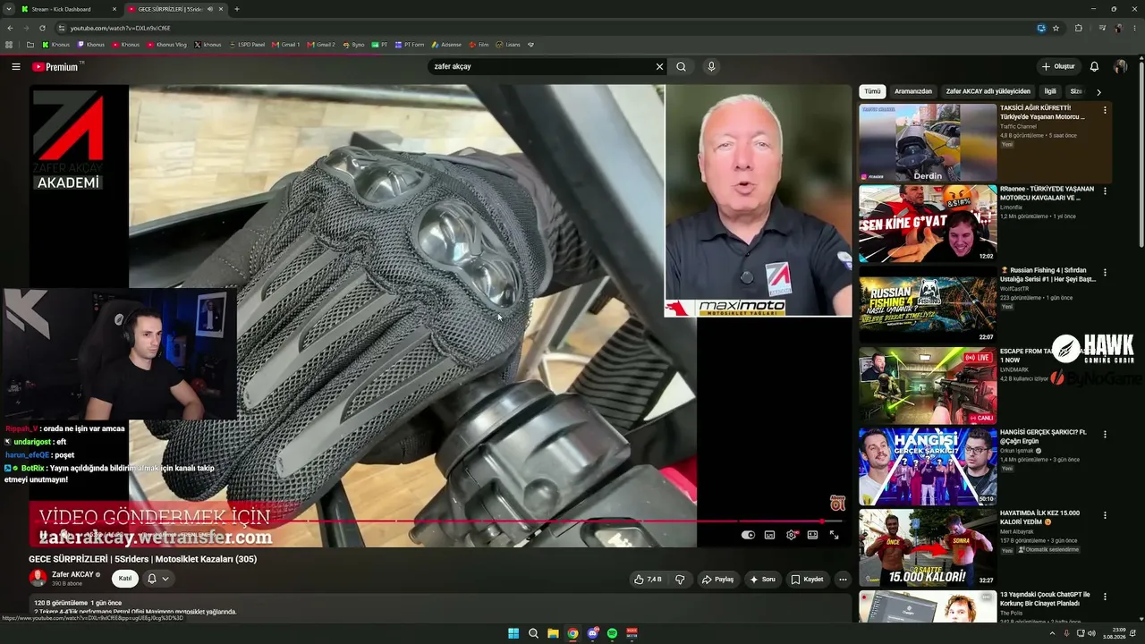This screenshot has height=644, width=1145.
Task: Open Windows taskbar search
Action: tap(533, 633)
